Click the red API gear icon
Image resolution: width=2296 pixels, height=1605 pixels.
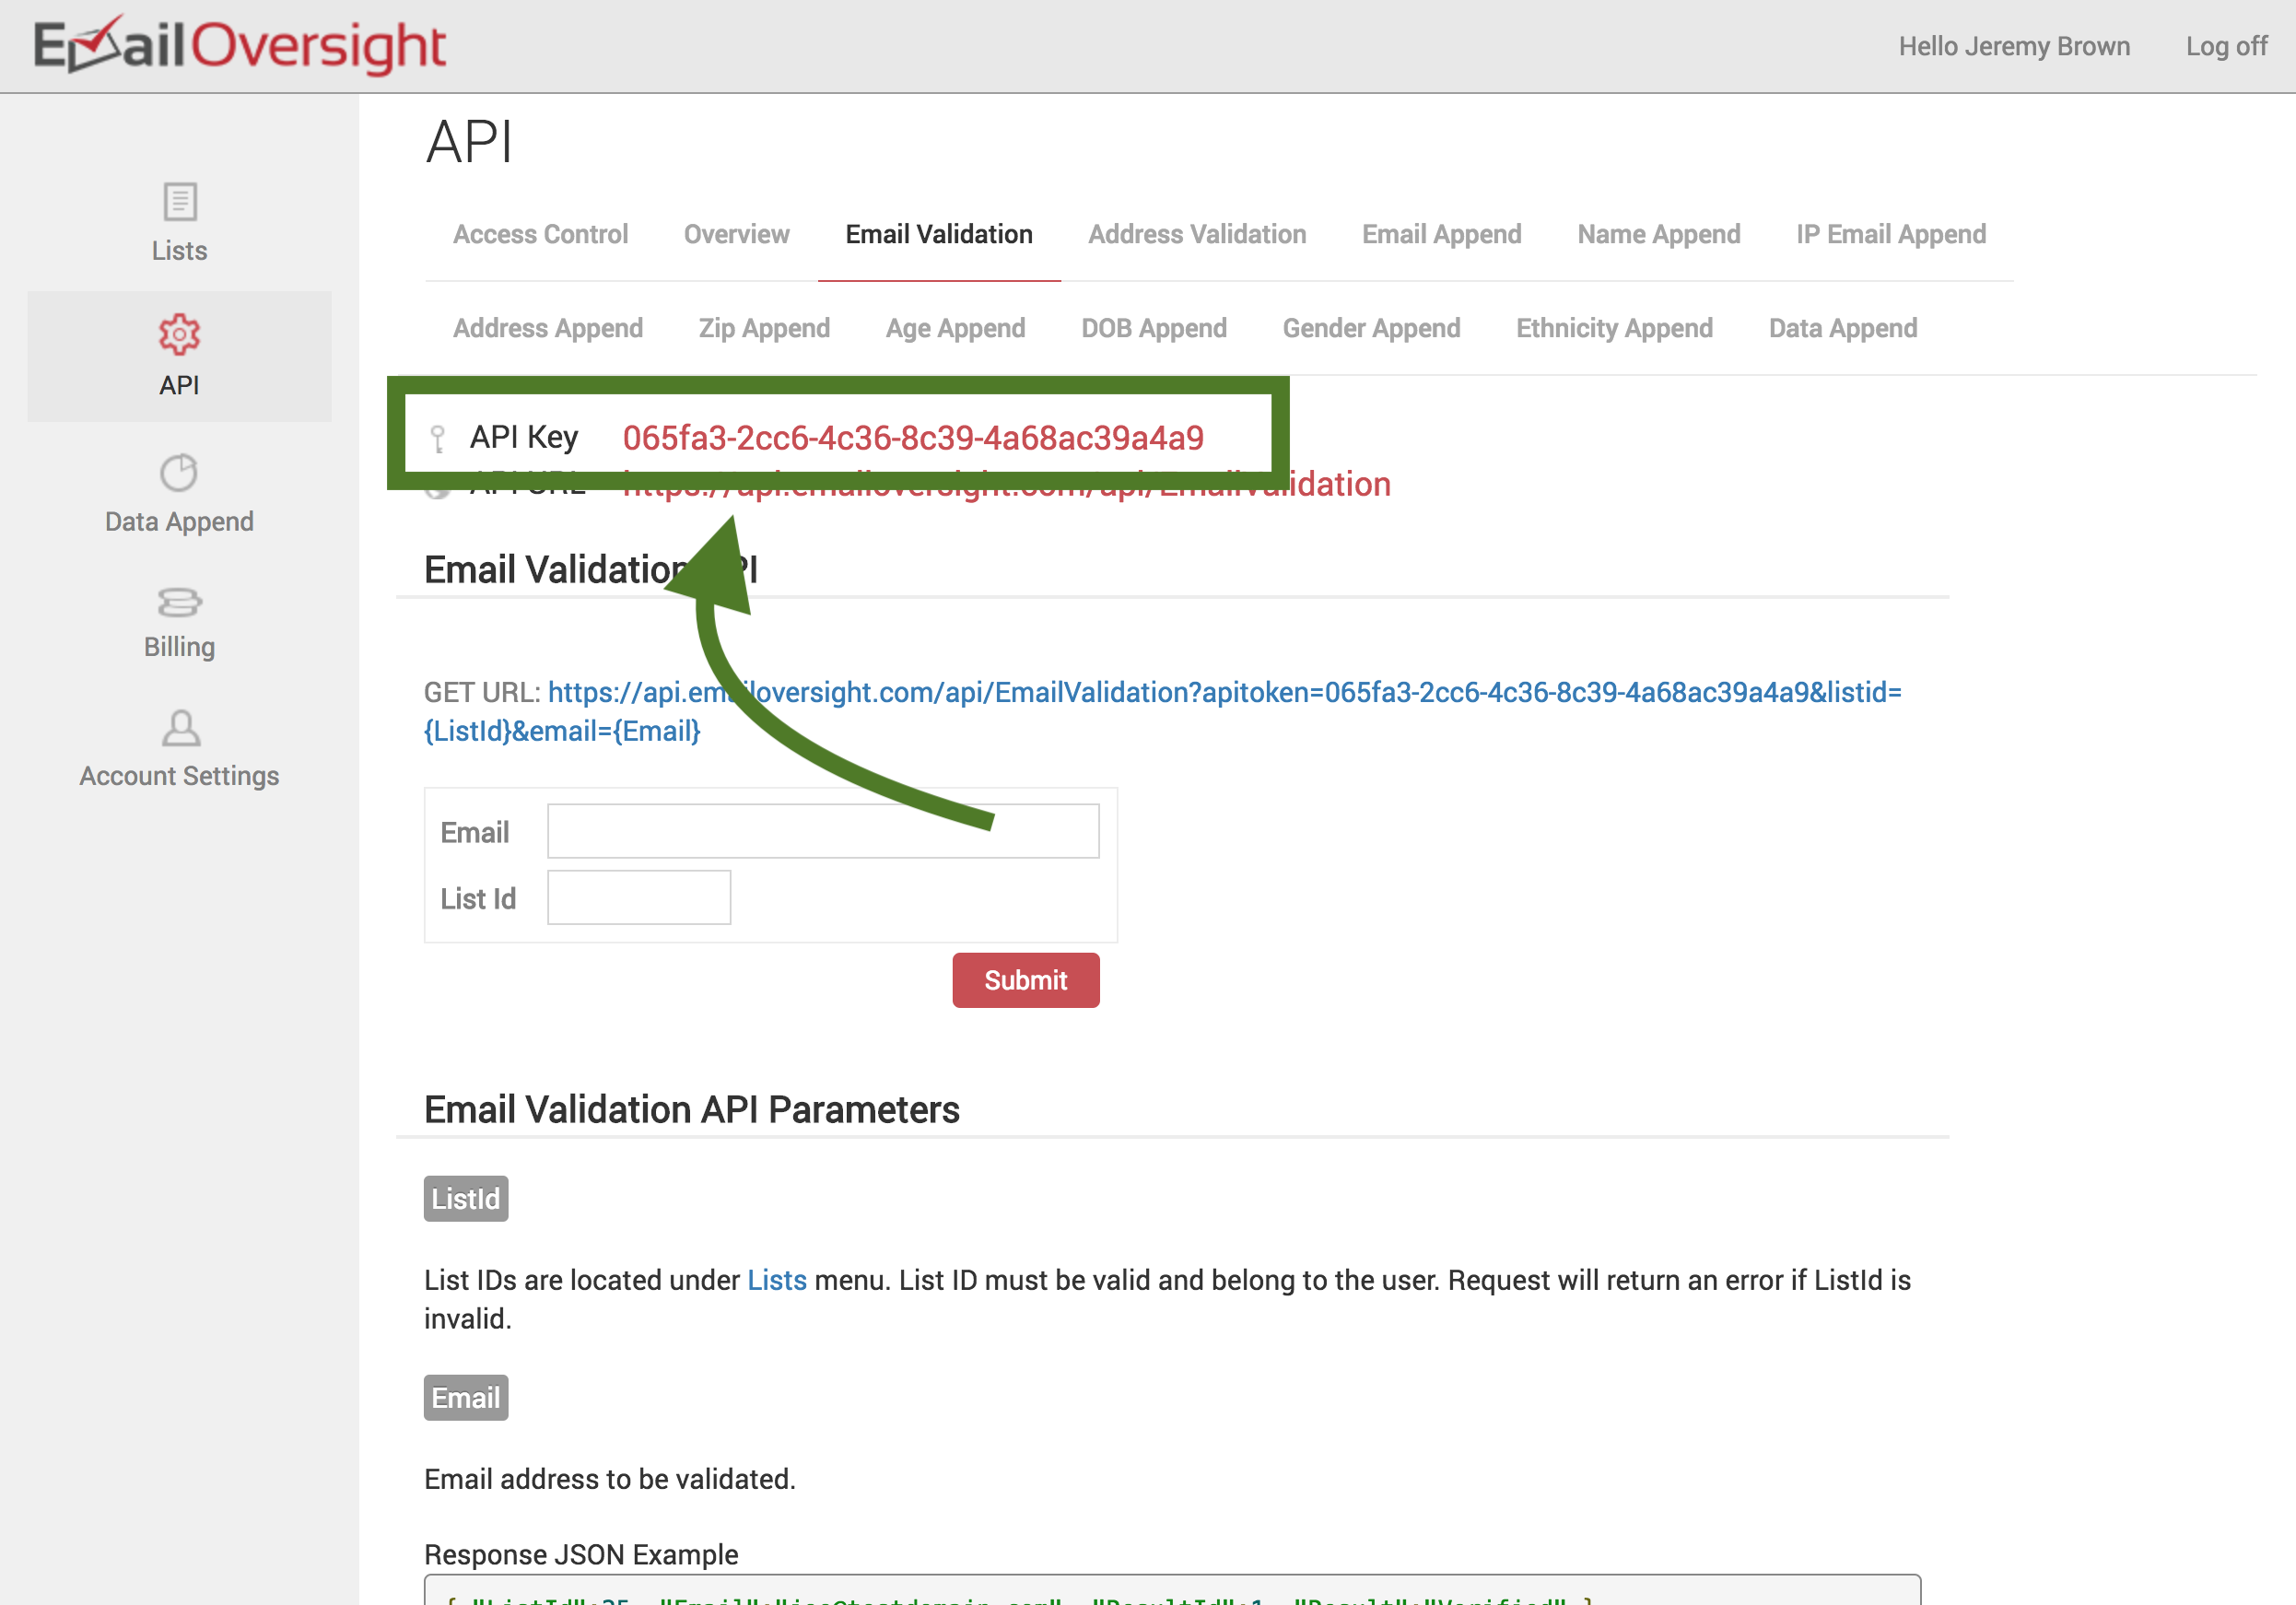(x=179, y=334)
